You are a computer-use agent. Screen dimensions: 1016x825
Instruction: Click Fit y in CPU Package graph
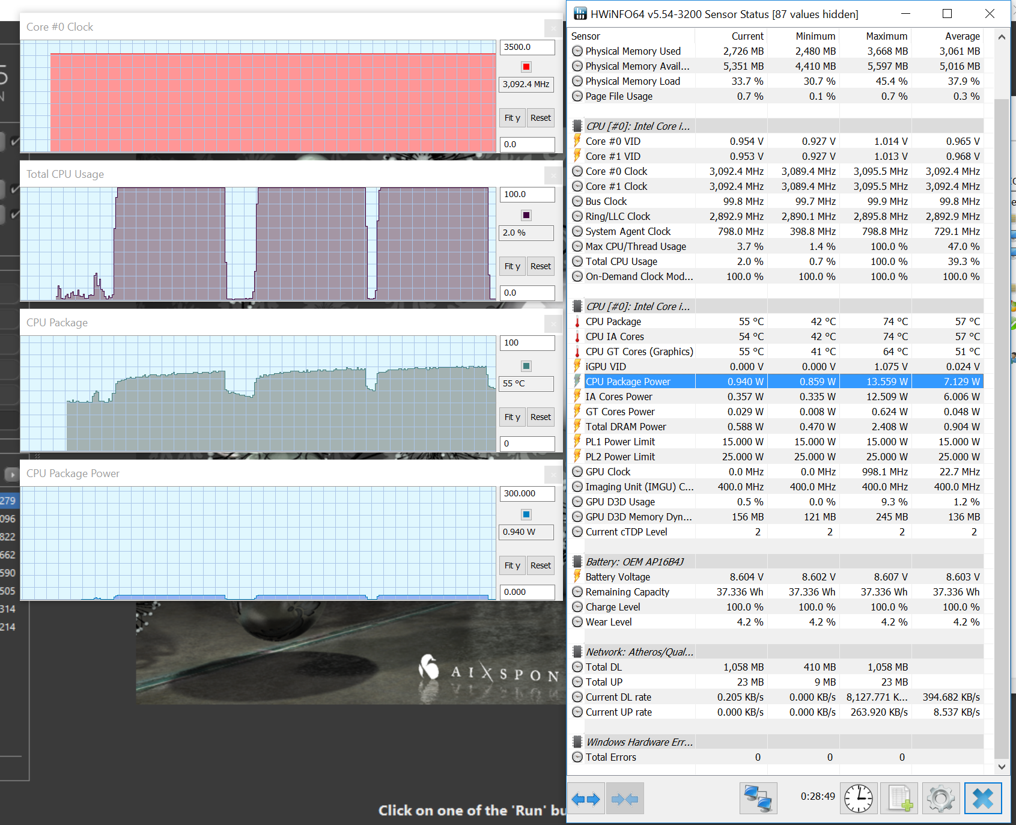(x=513, y=417)
